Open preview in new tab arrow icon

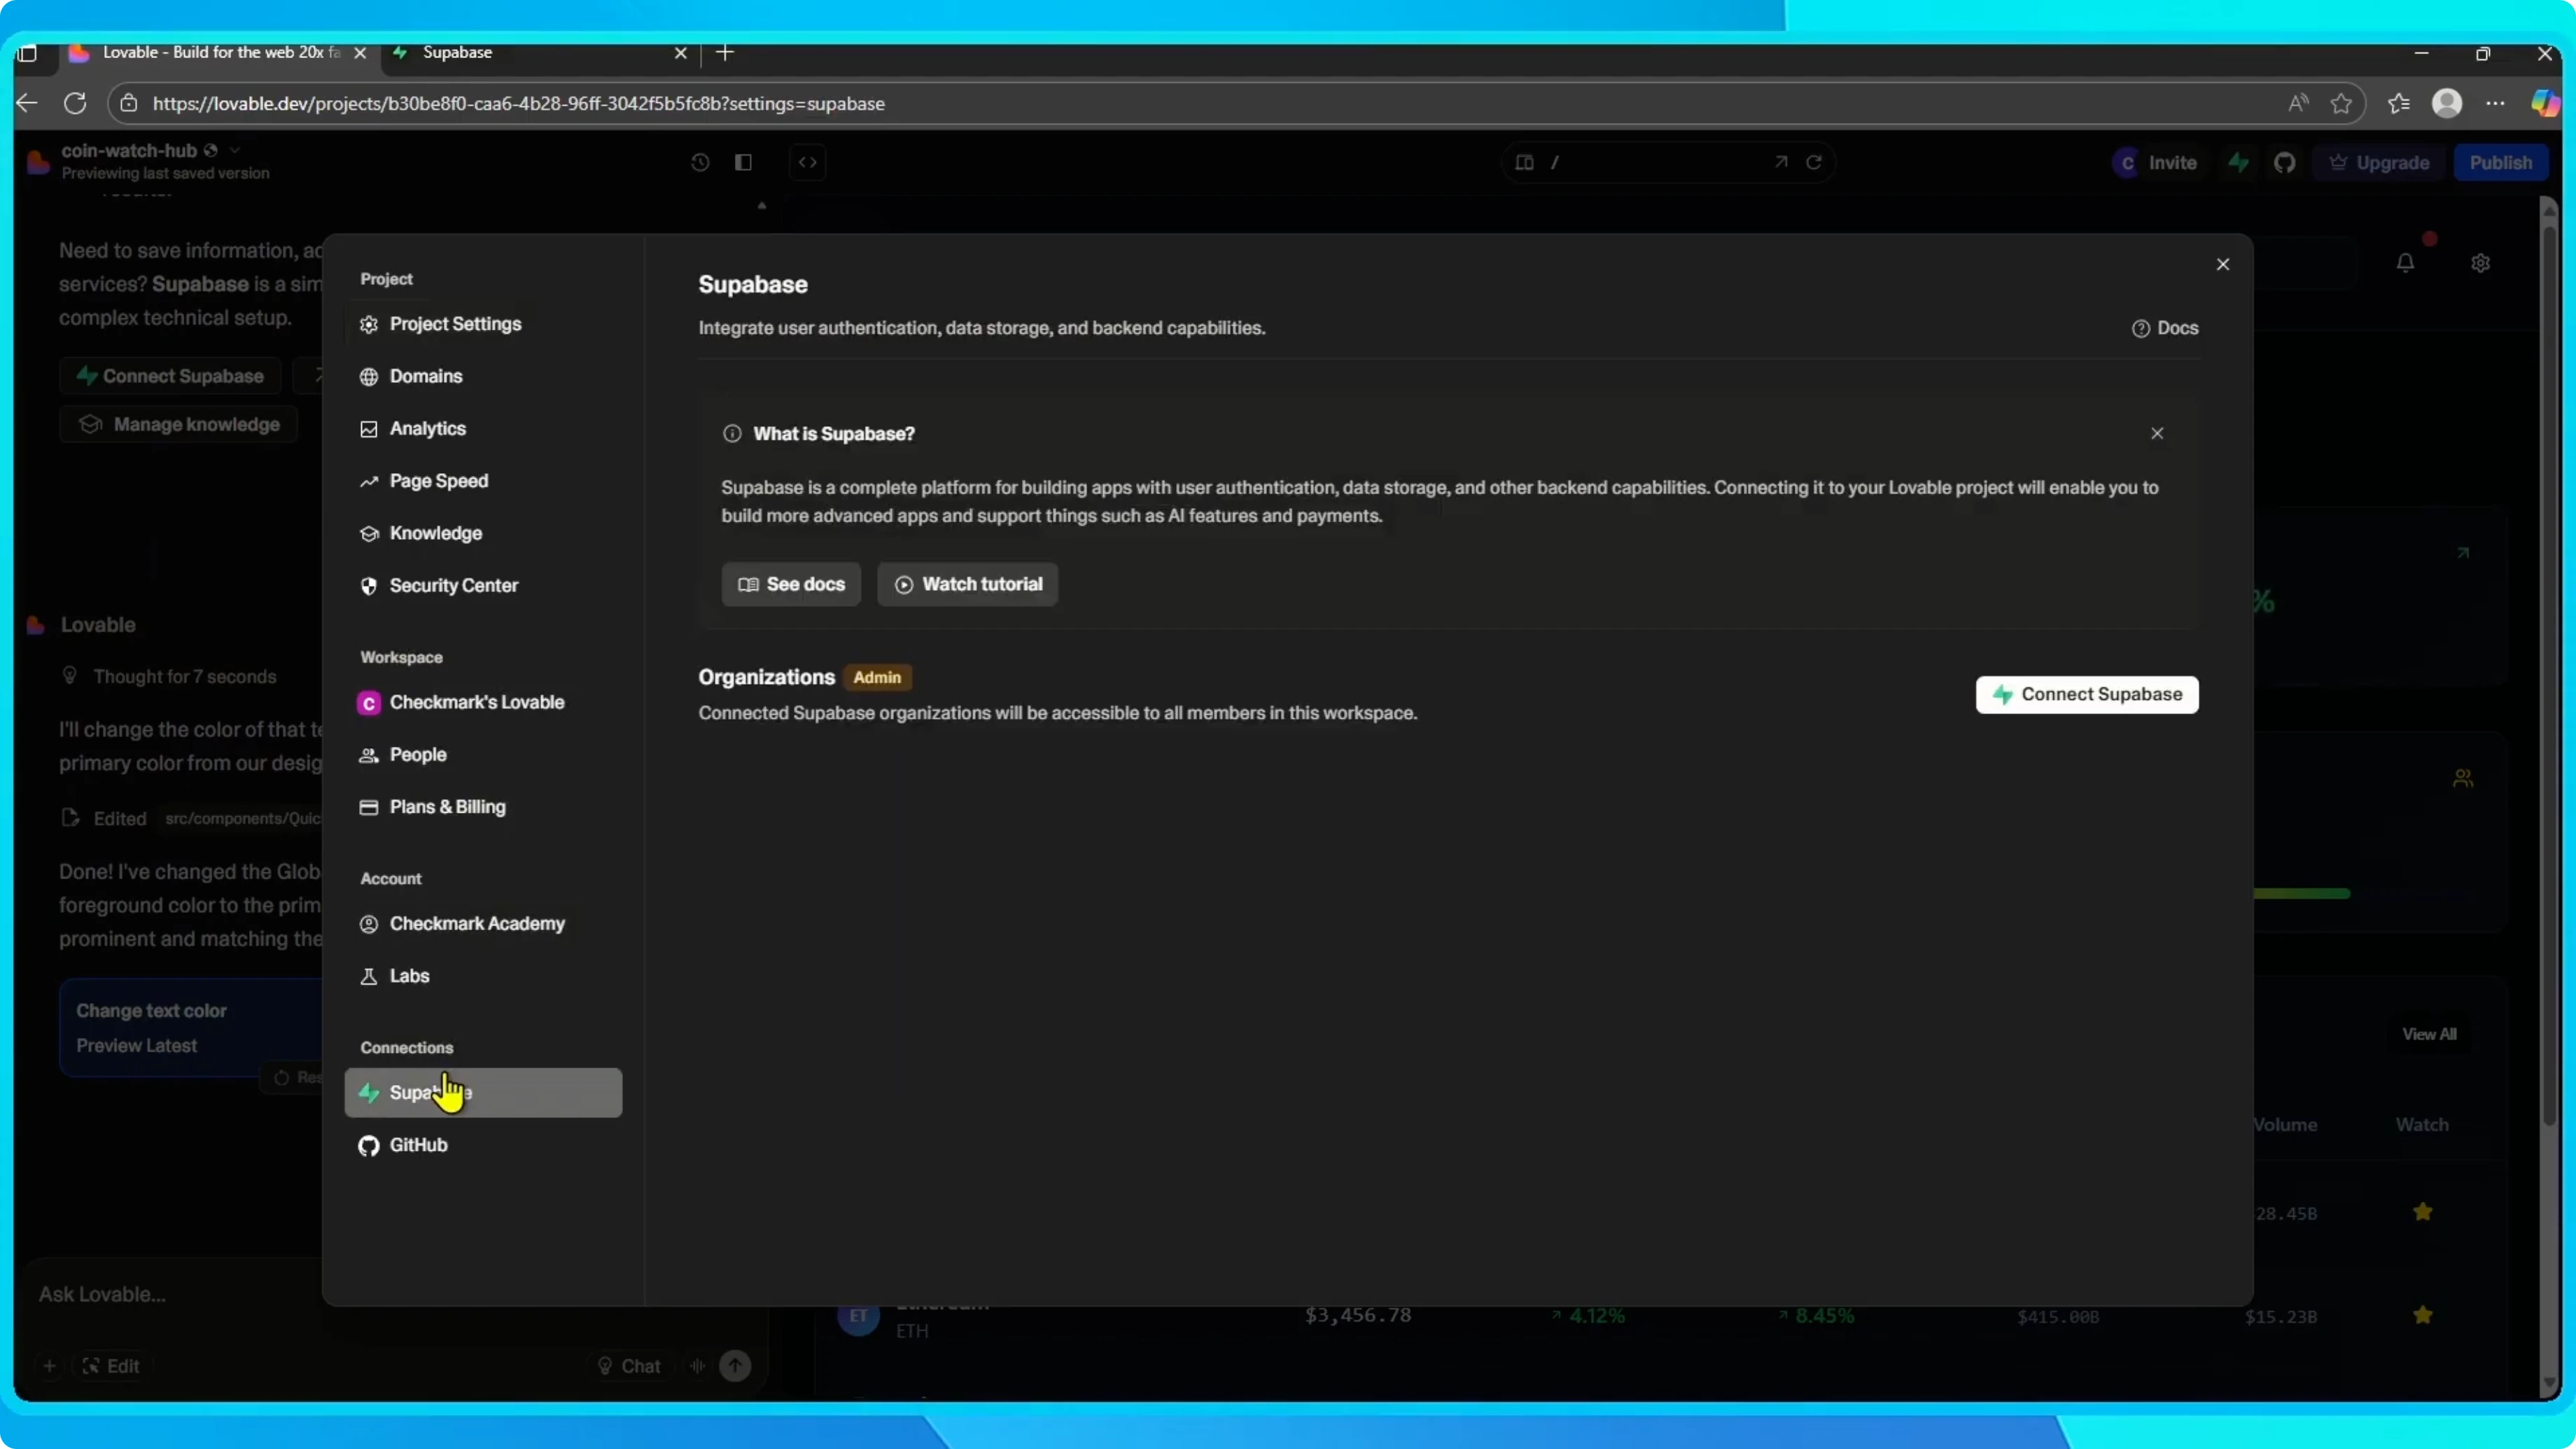click(1781, 162)
